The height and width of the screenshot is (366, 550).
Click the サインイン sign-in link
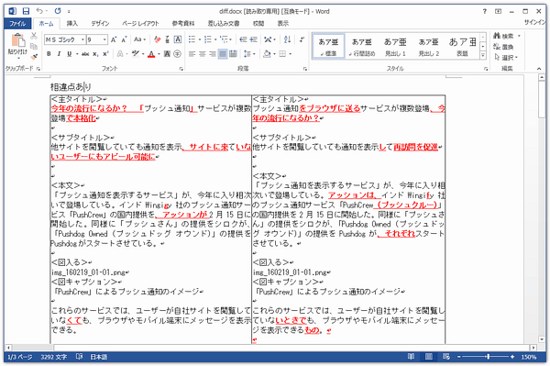[535, 22]
